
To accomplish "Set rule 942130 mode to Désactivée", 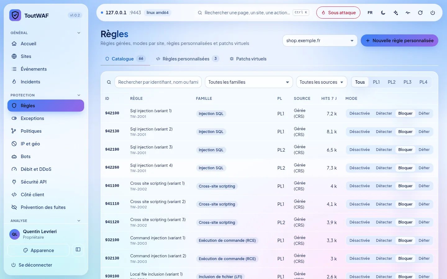I will click(x=359, y=132).
